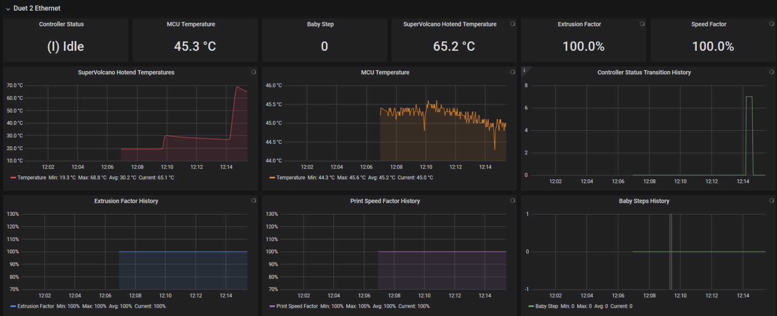Click spinner icon on Controller Status Transition History
The image size is (777, 316).
[x=771, y=72]
